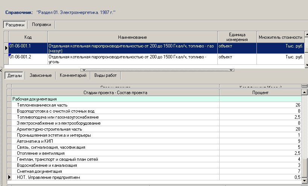This screenshot has height=186, width=308.
Task: Select rate row 01-06-001.2 with уголь fuel
Action: point(132,59)
